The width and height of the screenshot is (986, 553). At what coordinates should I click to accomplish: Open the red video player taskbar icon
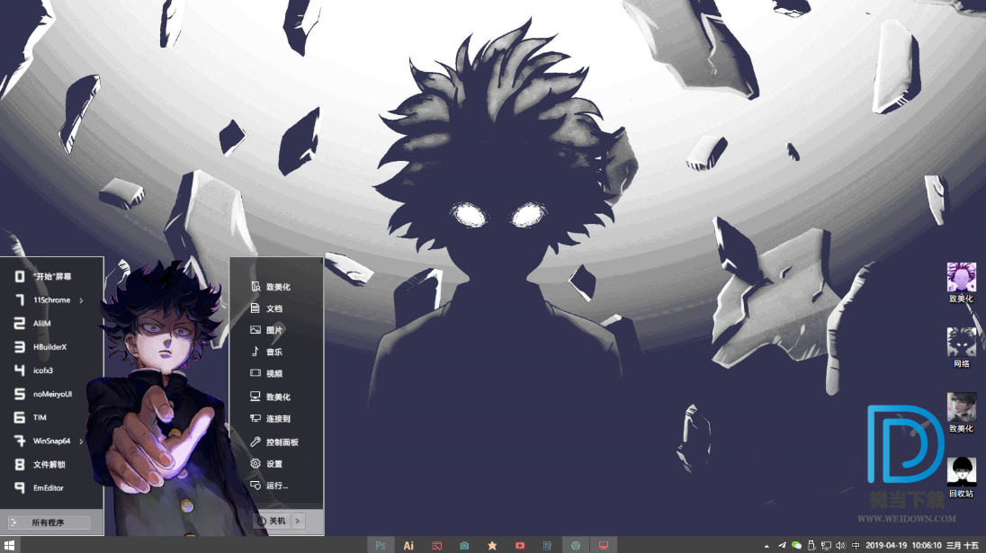(x=519, y=546)
